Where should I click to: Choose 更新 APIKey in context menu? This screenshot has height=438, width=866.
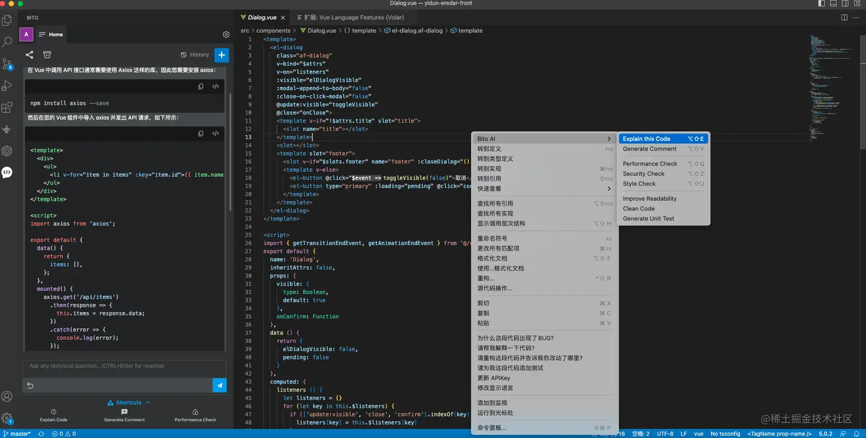click(544, 378)
